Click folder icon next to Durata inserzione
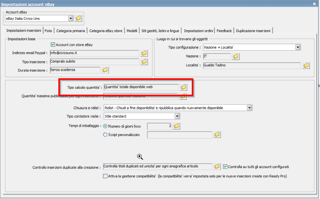Image resolution: width=320 pixels, height=199 pixels. click(105, 70)
